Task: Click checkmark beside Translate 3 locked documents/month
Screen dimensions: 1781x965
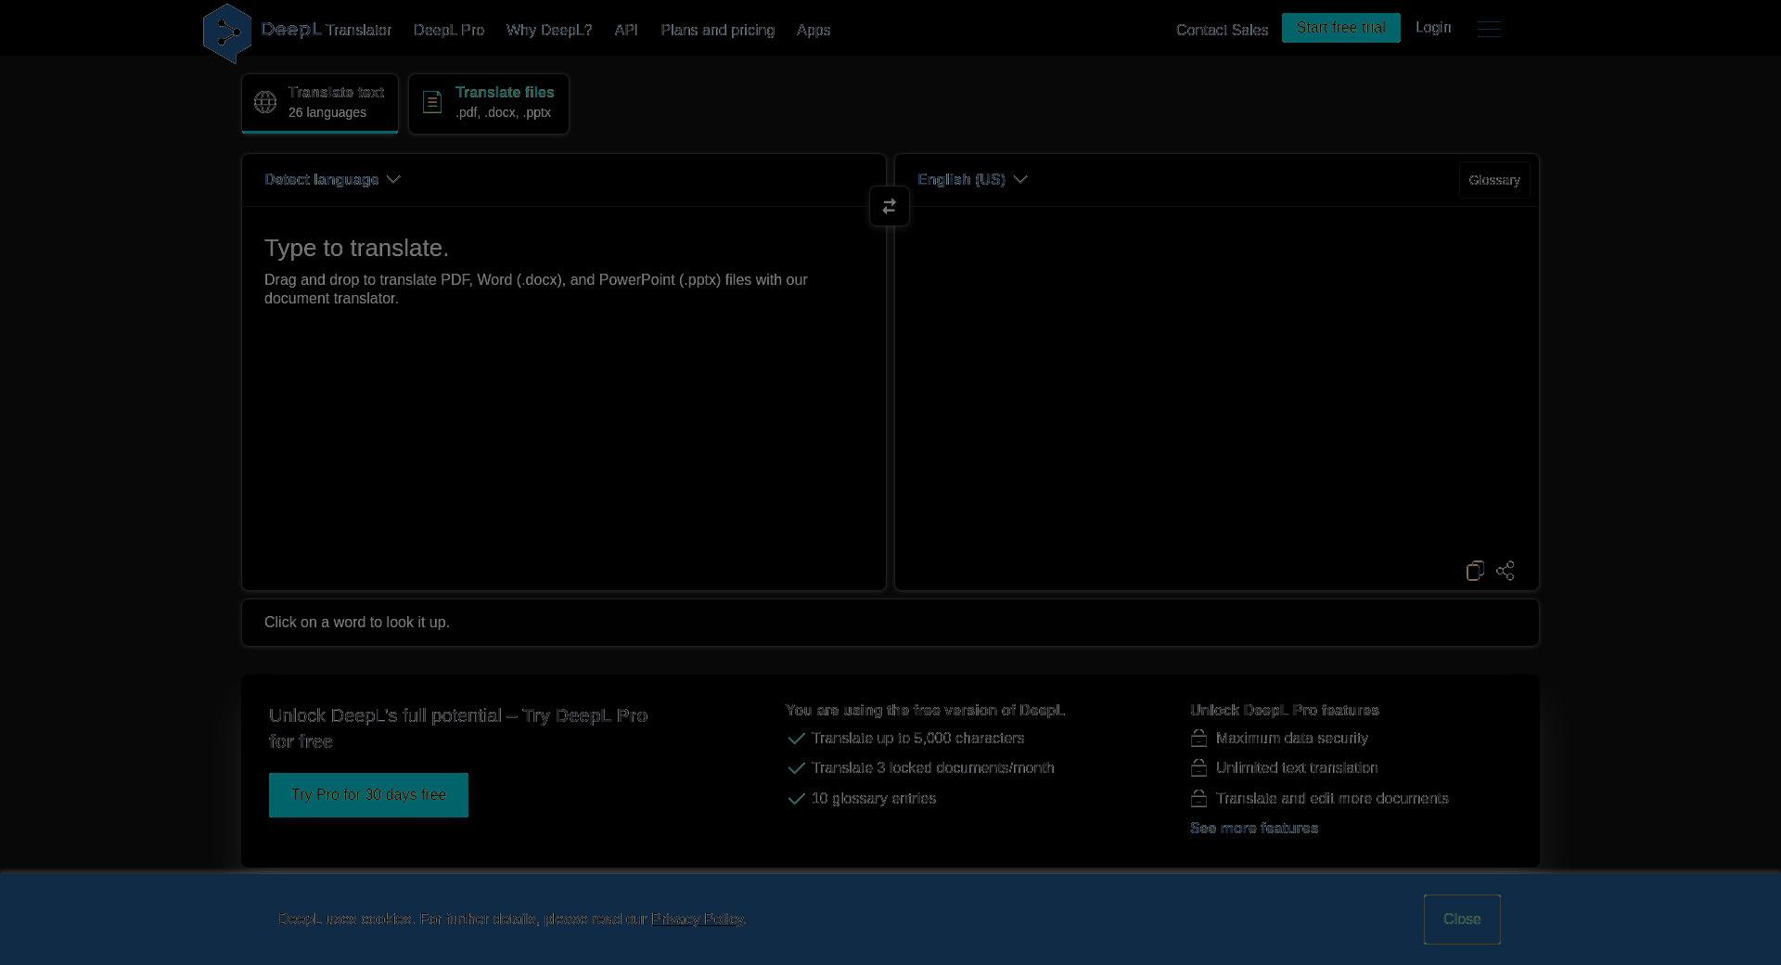Action: pyautogui.click(x=796, y=768)
